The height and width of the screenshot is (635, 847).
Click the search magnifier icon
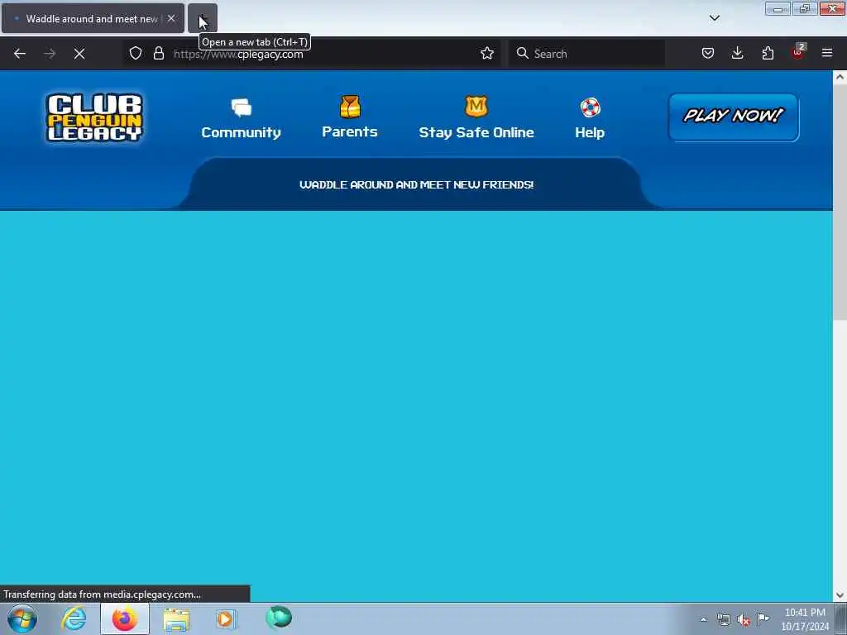[x=523, y=53]
